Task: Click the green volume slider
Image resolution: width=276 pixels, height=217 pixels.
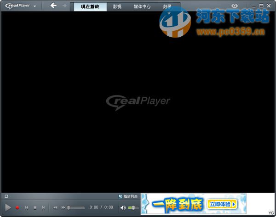Action: (x=133, y=208)
